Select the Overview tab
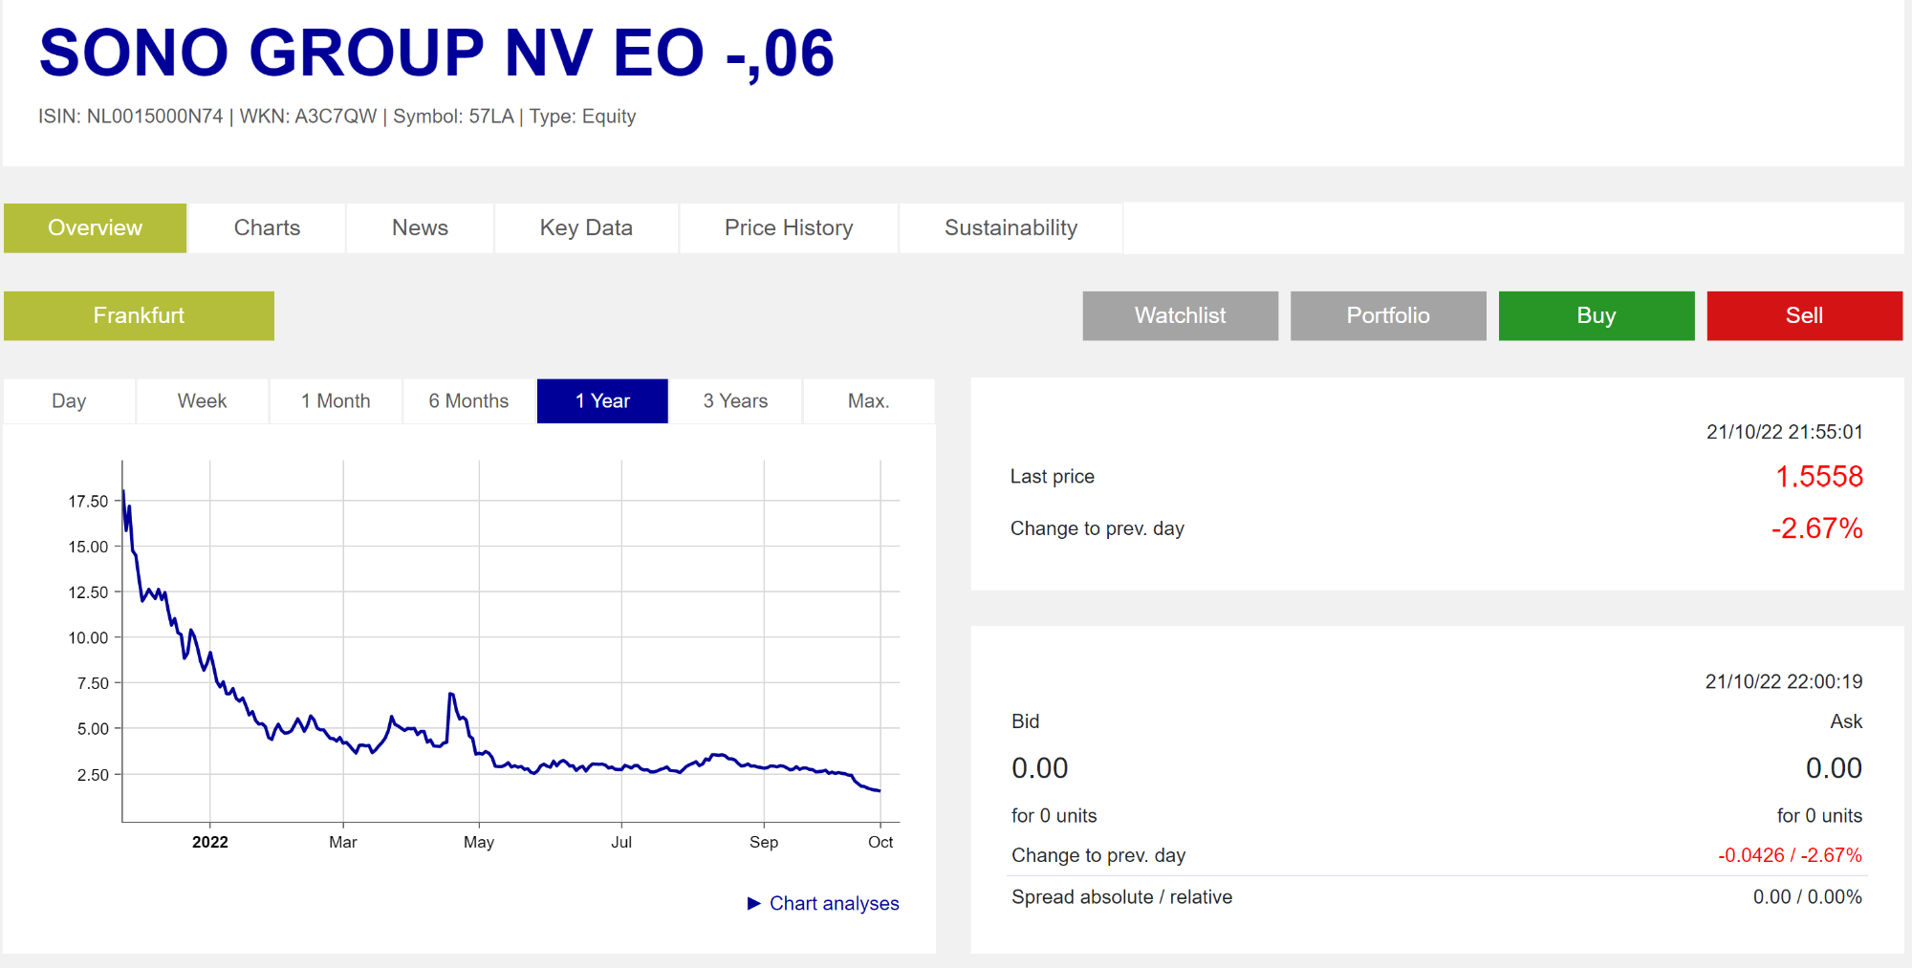The height and width of the screenshot is (968, 1912). (x=95, y=227)
